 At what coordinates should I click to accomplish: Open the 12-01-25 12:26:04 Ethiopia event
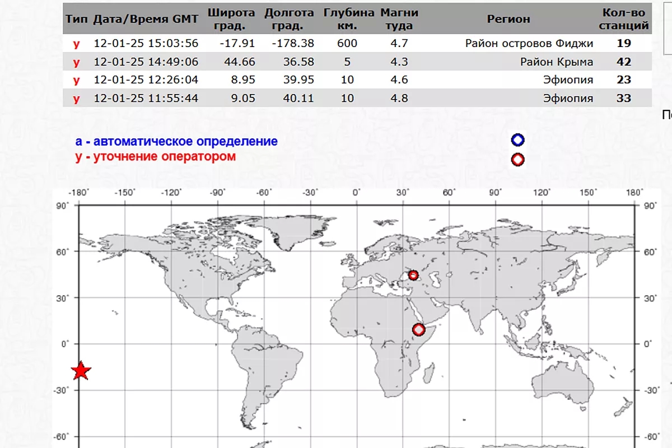(x=146, y=80)
